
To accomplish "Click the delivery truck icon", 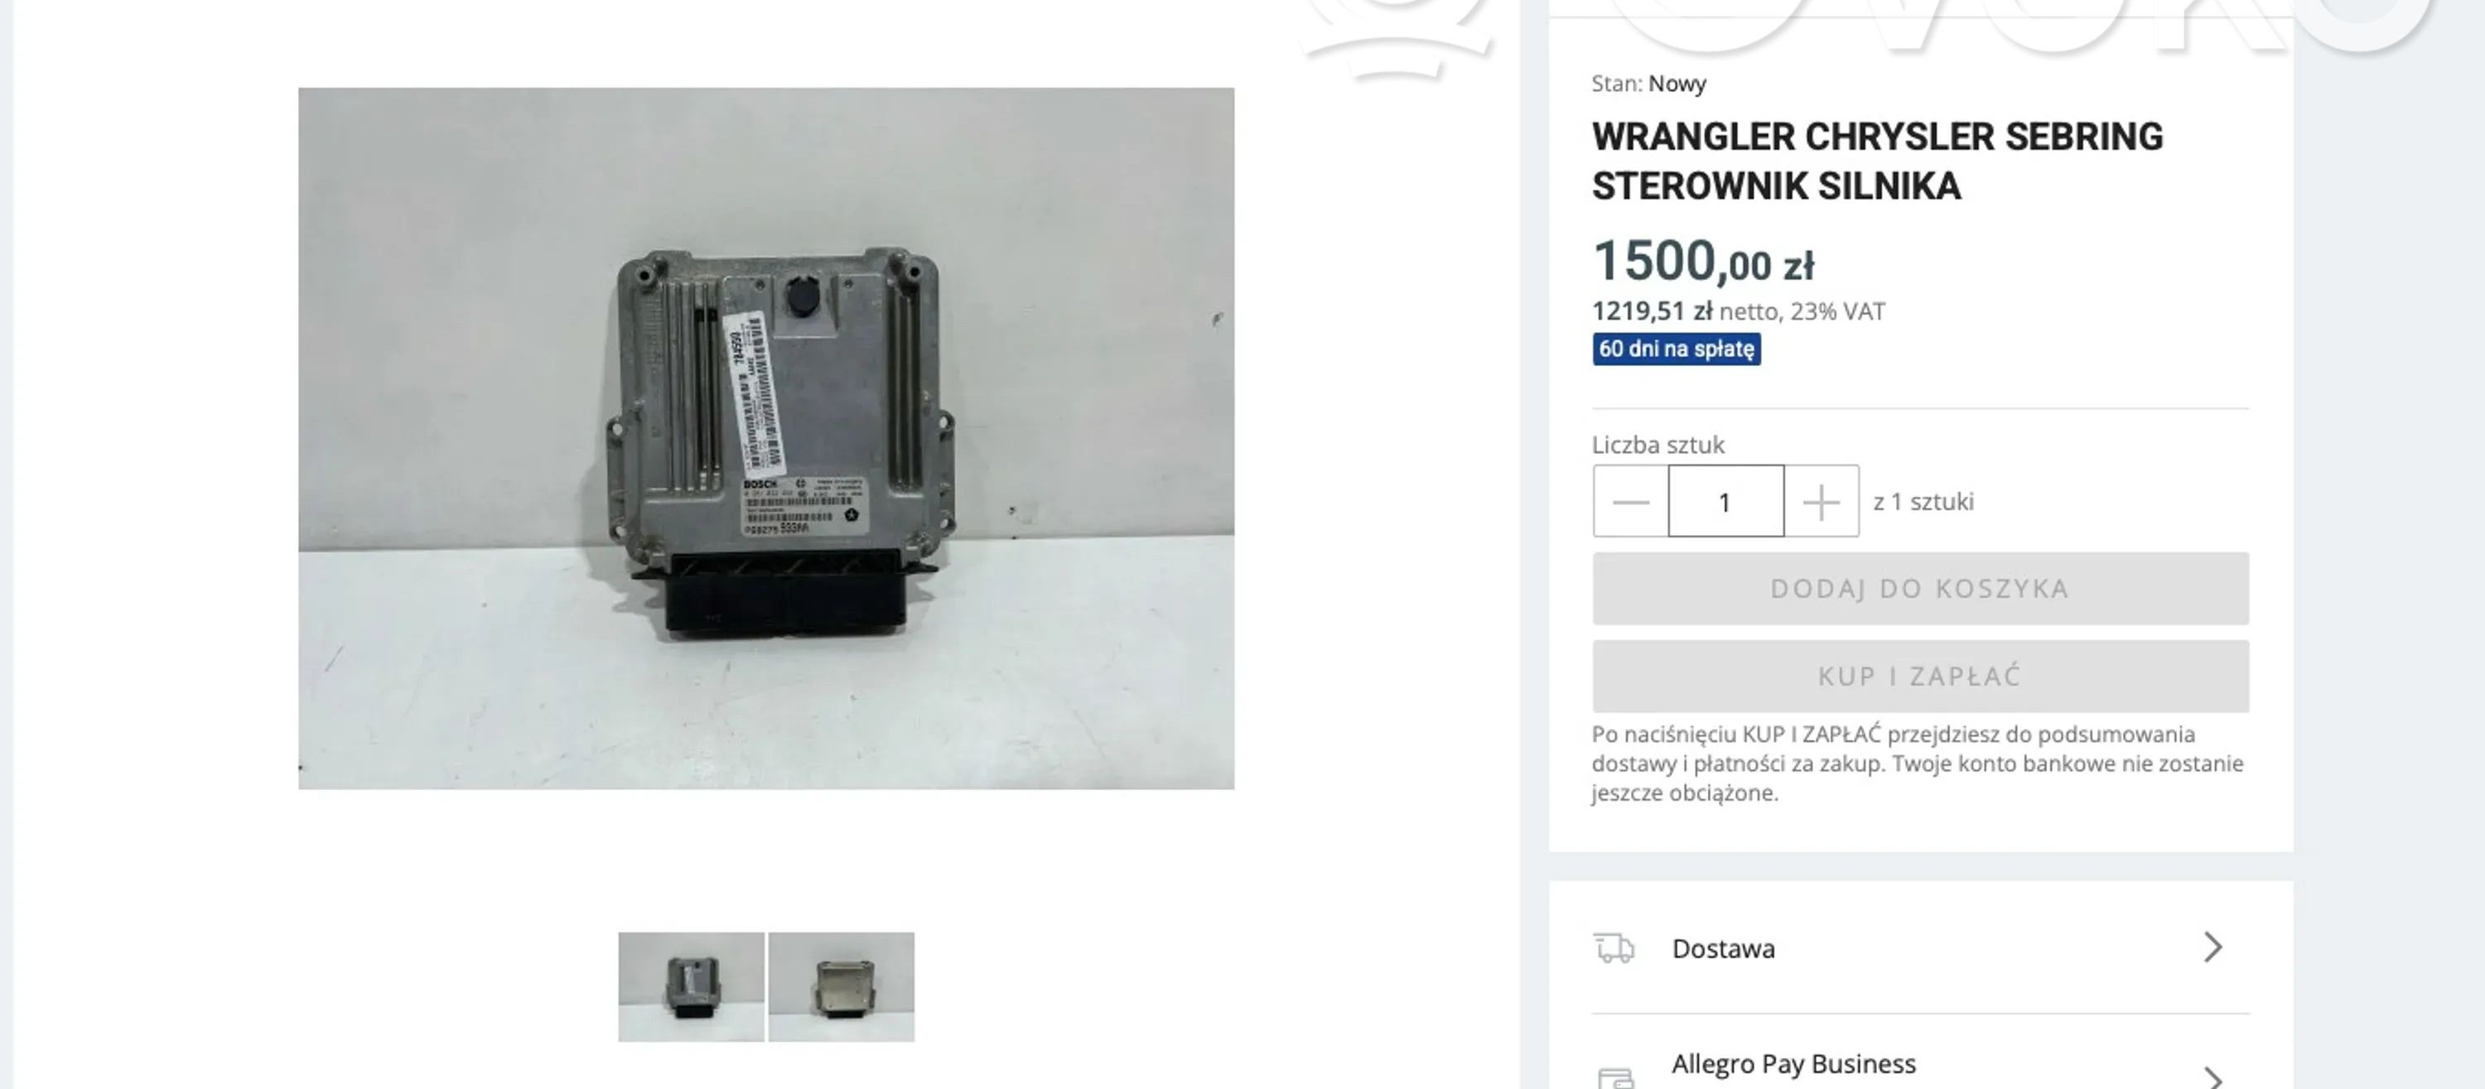I will pyautogui.click(x=1614, y=948).
